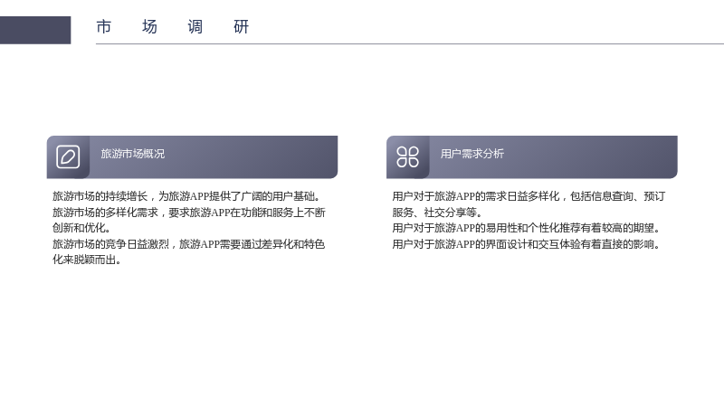This screenshot has width=724, height=407.
Task: Click the text line 创新和优化
Action: tap(81, 228)
